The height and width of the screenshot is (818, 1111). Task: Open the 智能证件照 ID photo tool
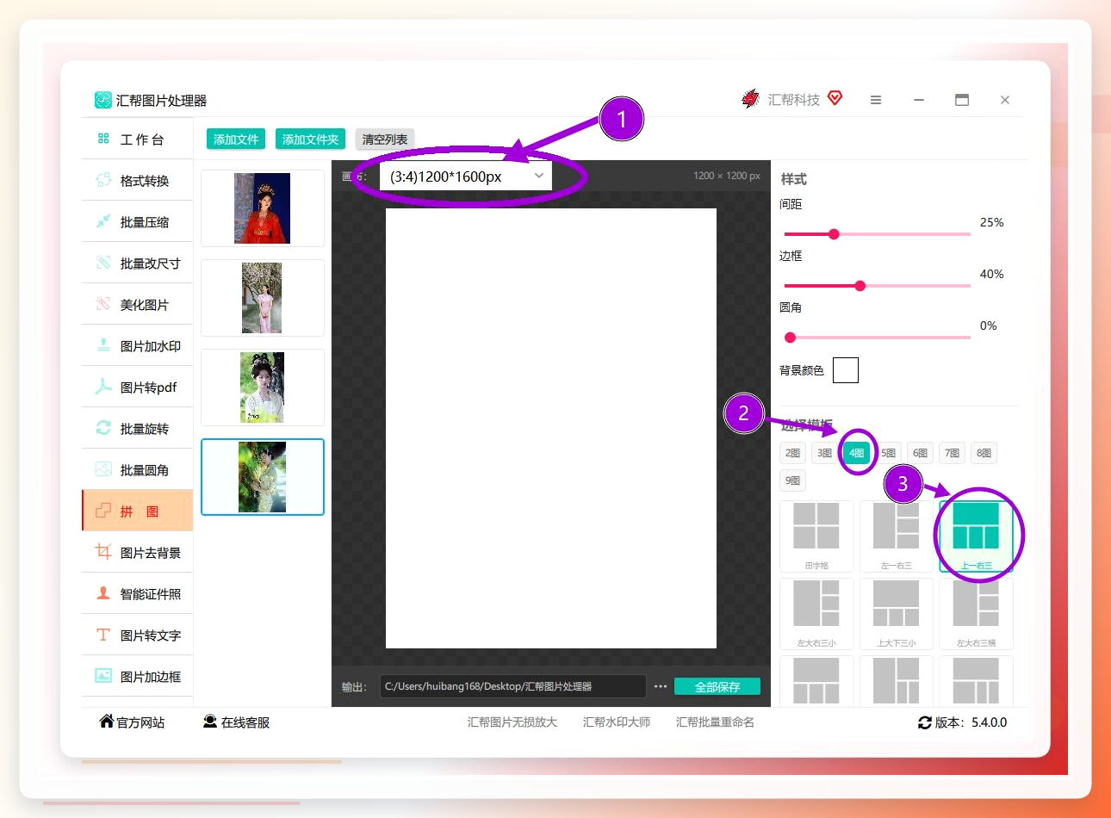(137, 594)
